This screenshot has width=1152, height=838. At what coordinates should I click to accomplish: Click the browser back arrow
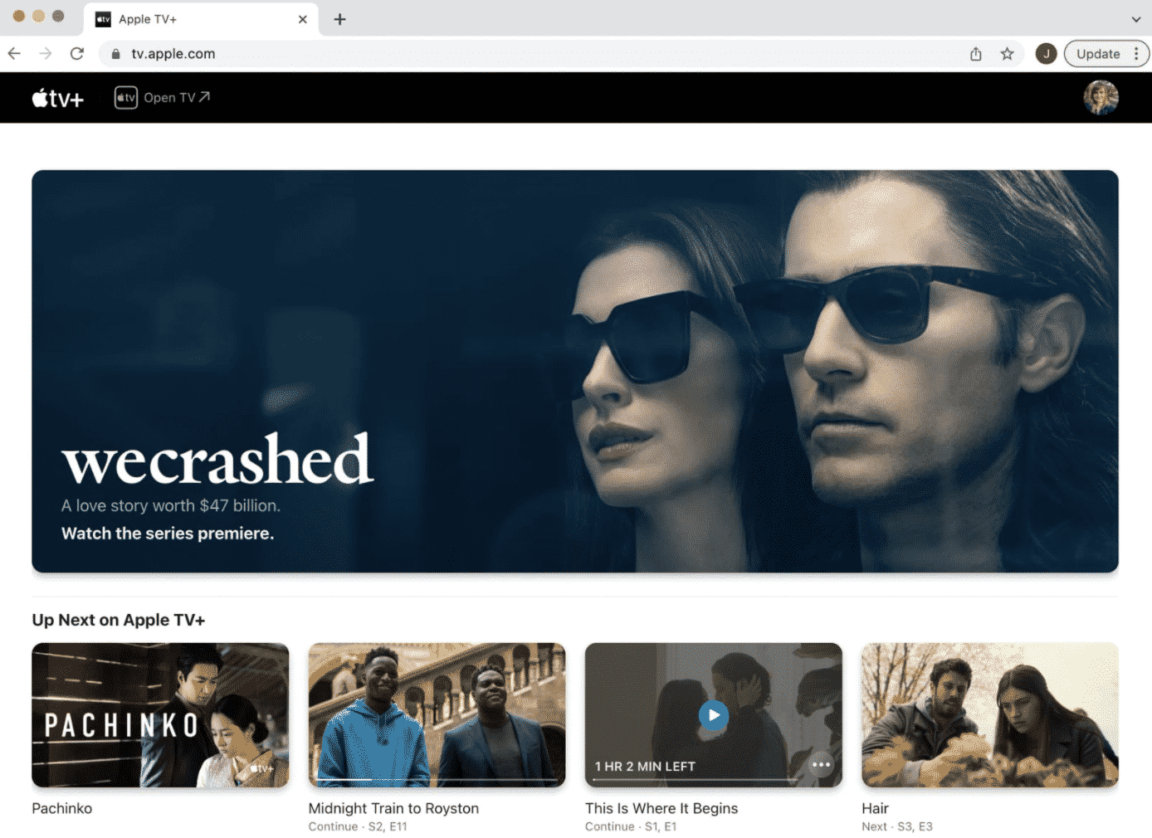[x=14, y=54]
